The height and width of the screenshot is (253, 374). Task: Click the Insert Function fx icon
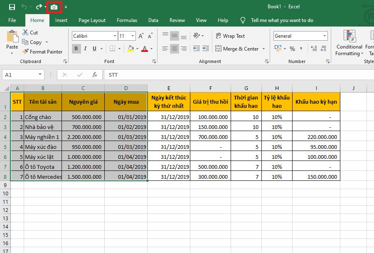pyautogui.click(x=95, y=75)
